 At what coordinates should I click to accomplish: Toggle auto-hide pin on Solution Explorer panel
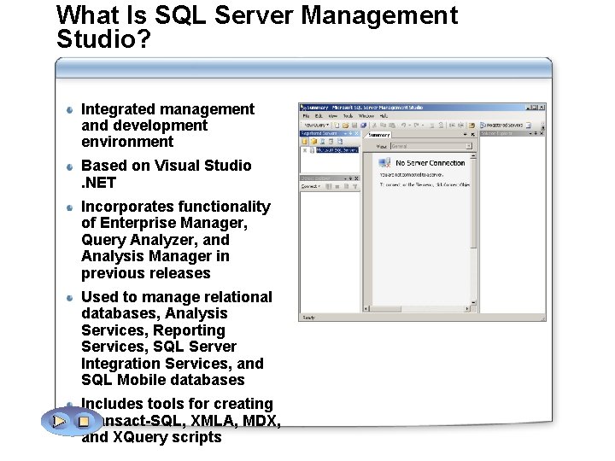(x=536, y=134)
